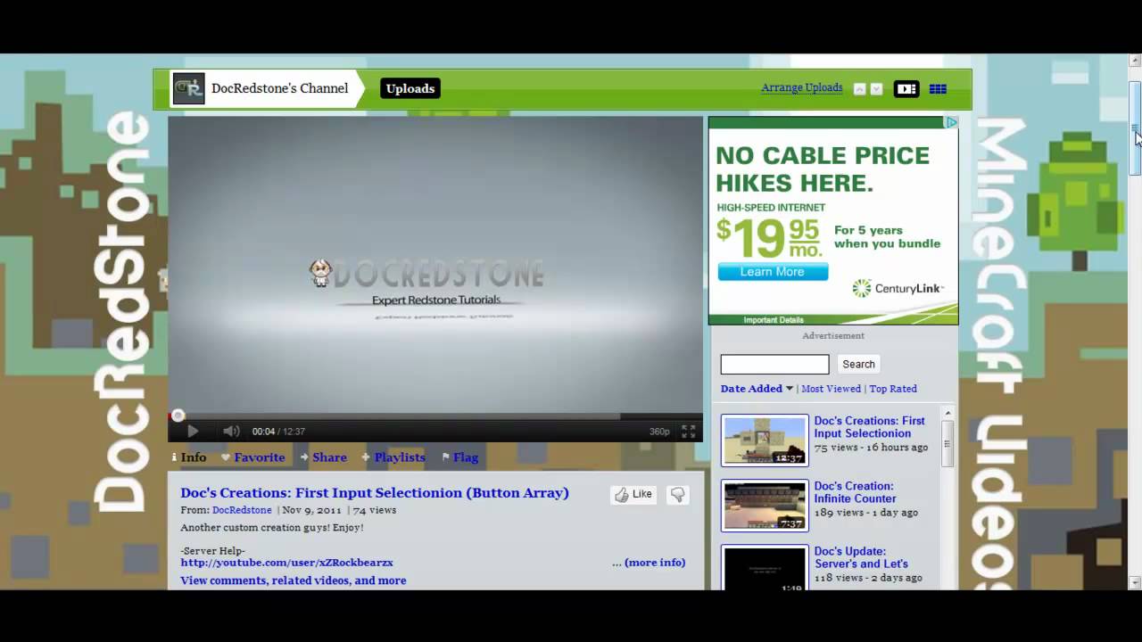
Task: Click Important Details on the ad
Action: tap(774, 320)
